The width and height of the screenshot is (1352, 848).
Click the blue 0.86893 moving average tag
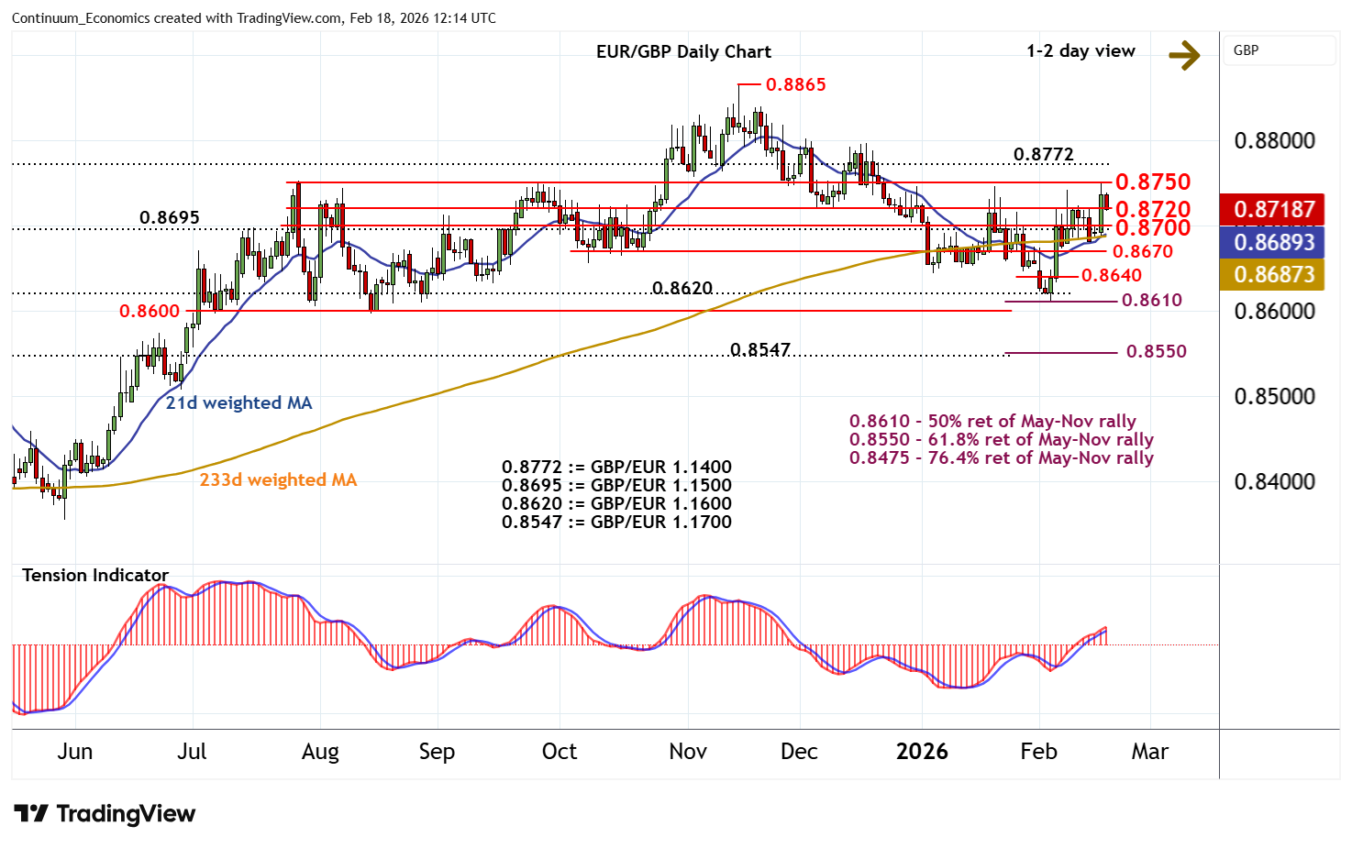(1273, 242)
